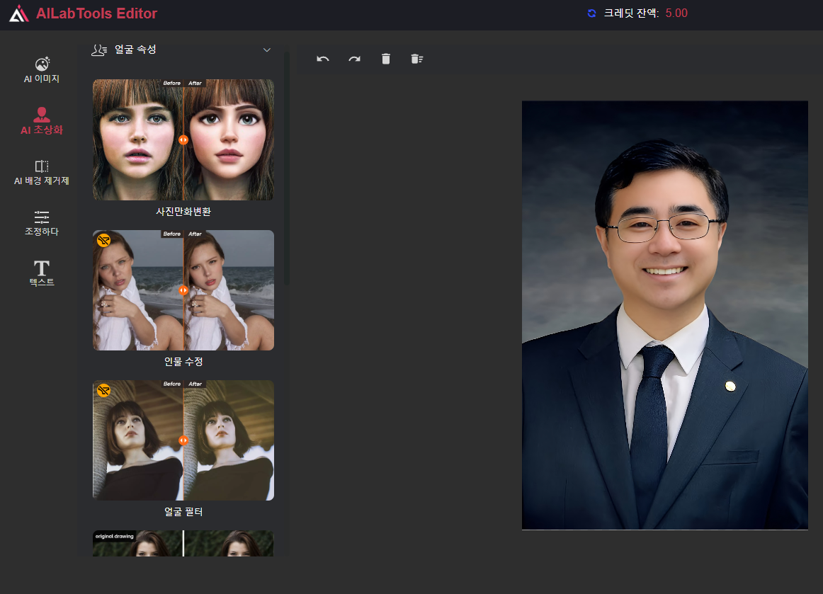Clear all with the trash-list icon

[416, 59]
